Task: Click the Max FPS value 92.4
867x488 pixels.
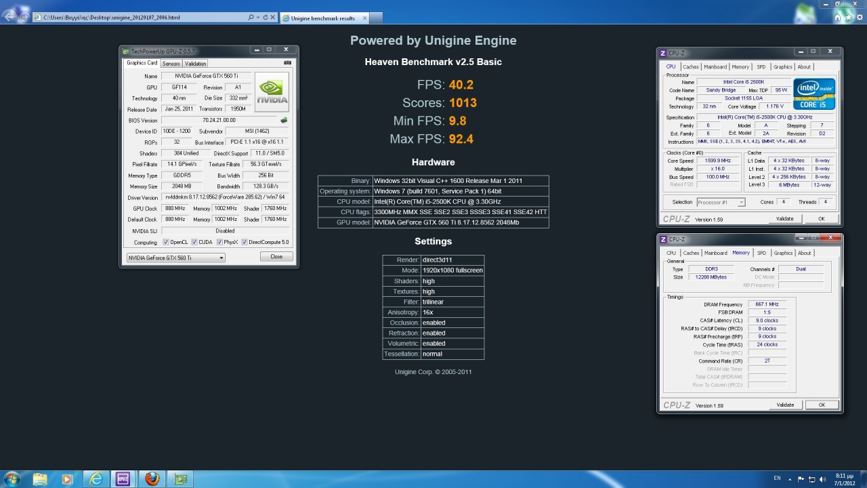Action: 461,139
